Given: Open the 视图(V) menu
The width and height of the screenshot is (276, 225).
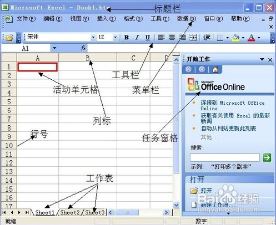Looking at the screenshot, I should [x=79, y=19].
